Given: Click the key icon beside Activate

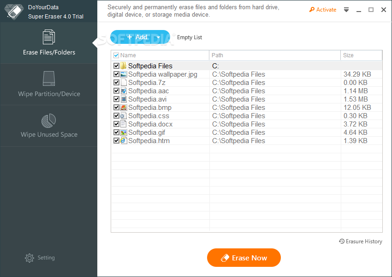Looking at the screenshot, I should point(312,10).
